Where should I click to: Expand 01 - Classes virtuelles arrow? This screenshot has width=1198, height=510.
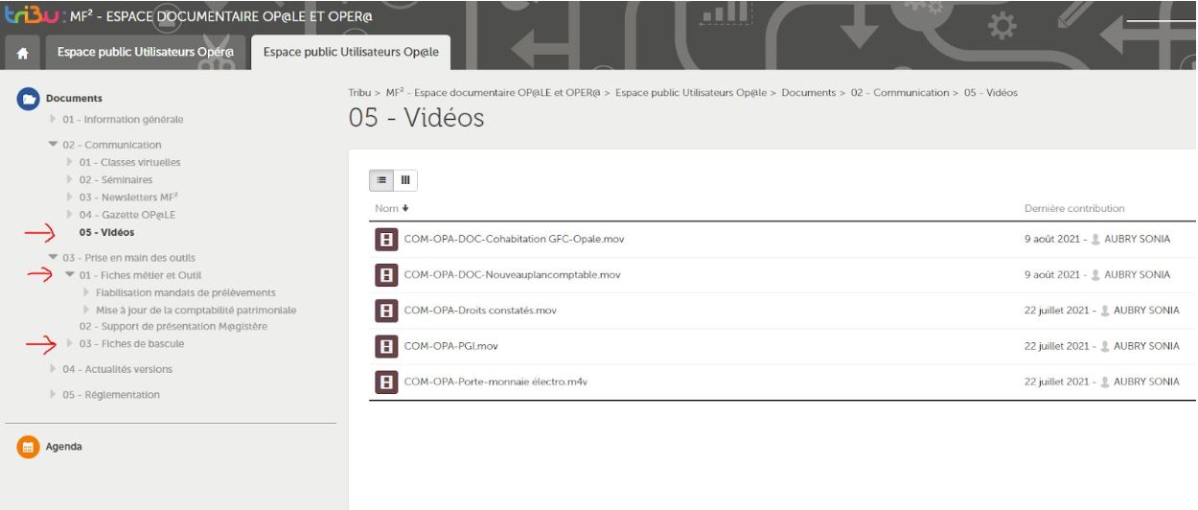point(70,162)
